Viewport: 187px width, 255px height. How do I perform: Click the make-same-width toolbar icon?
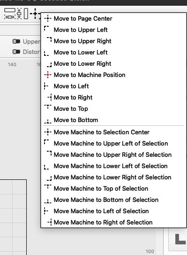10,14
